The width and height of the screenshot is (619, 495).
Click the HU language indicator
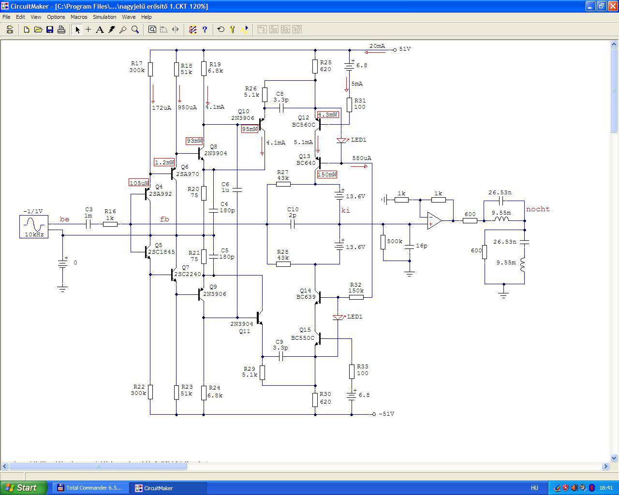(x=534, y=488)
